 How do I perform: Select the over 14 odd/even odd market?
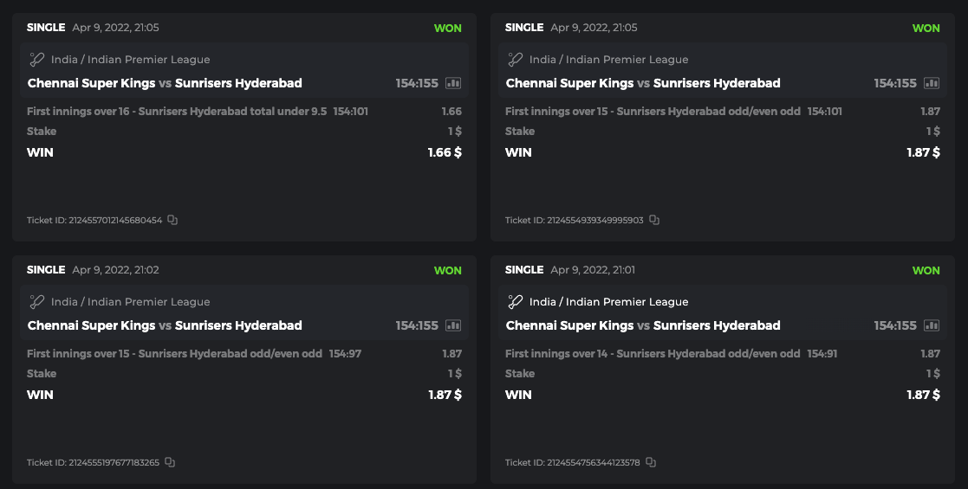click(x=653, y=353)
